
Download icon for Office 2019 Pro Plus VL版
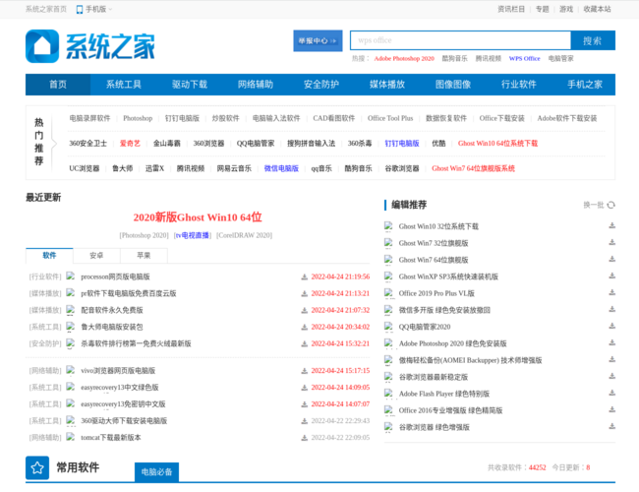tap(611, 292)
